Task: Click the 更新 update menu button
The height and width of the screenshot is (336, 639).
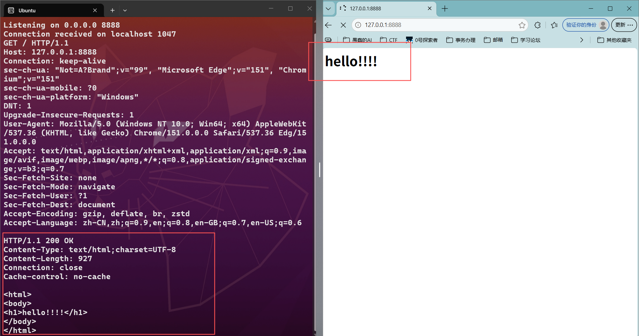Action: click(x=624, y=25)
